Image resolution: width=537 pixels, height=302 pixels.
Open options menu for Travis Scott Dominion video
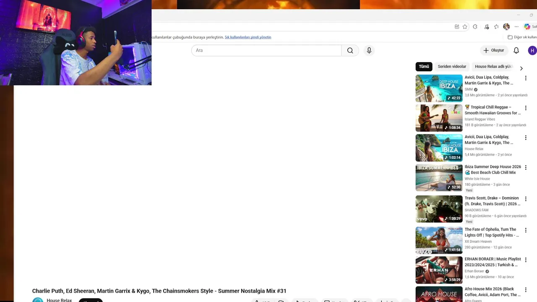pos(526,199)
